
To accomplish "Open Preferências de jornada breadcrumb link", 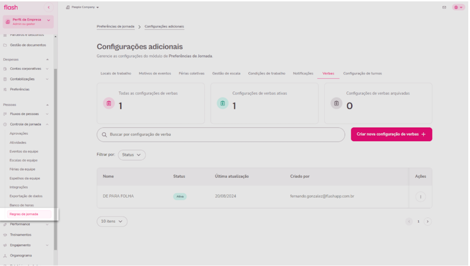I will (x=115, y=26).
